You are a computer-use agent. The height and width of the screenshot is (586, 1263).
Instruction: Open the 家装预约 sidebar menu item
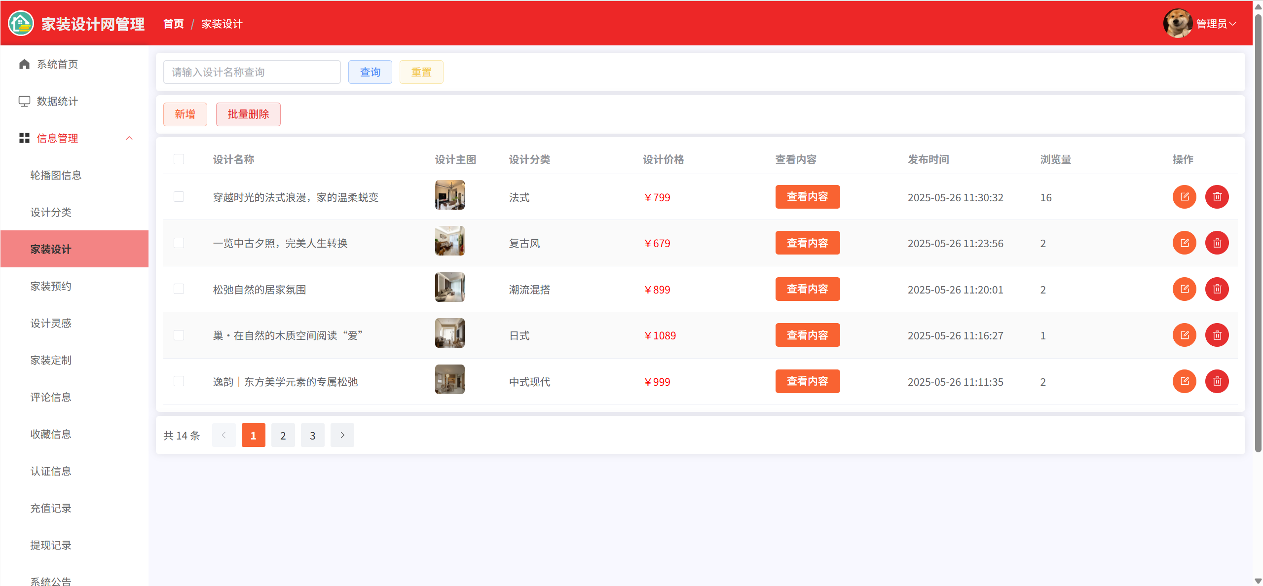click(x=51, y=286)
